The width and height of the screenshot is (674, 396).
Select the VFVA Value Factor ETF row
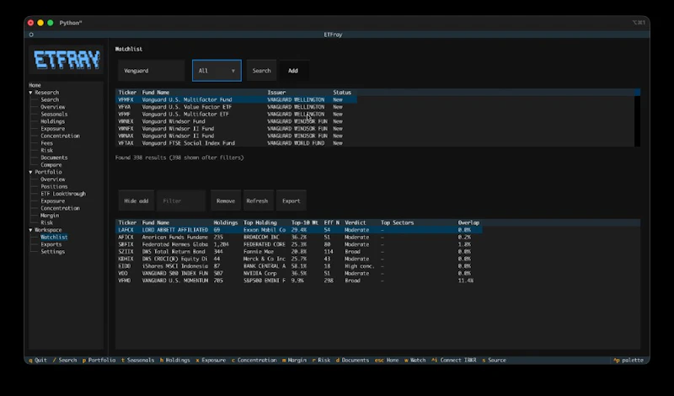pyautogui.click(x=236, y=107)
